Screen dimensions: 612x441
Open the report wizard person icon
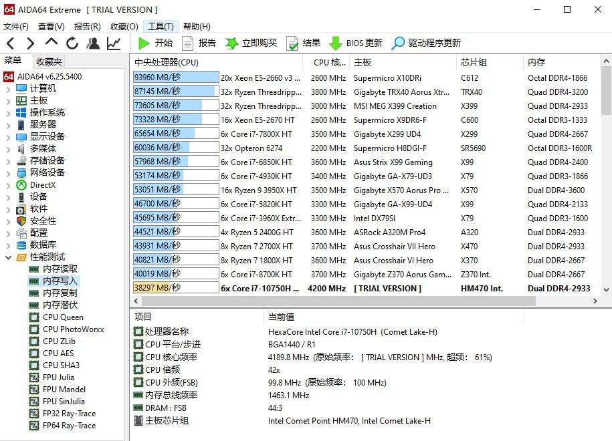point(93,42)
